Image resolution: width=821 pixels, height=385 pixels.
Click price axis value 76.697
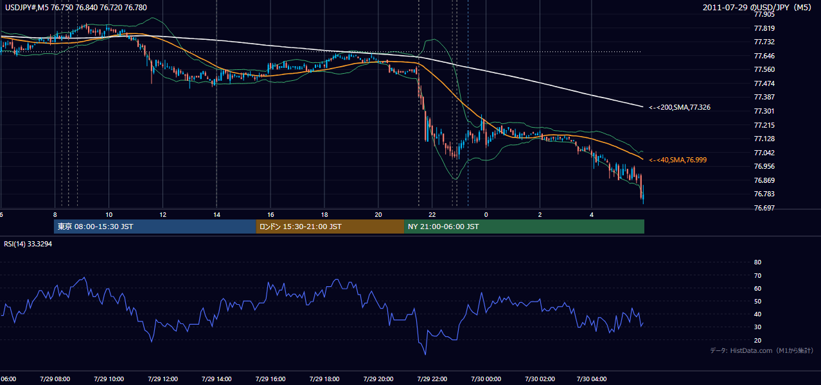764,208
